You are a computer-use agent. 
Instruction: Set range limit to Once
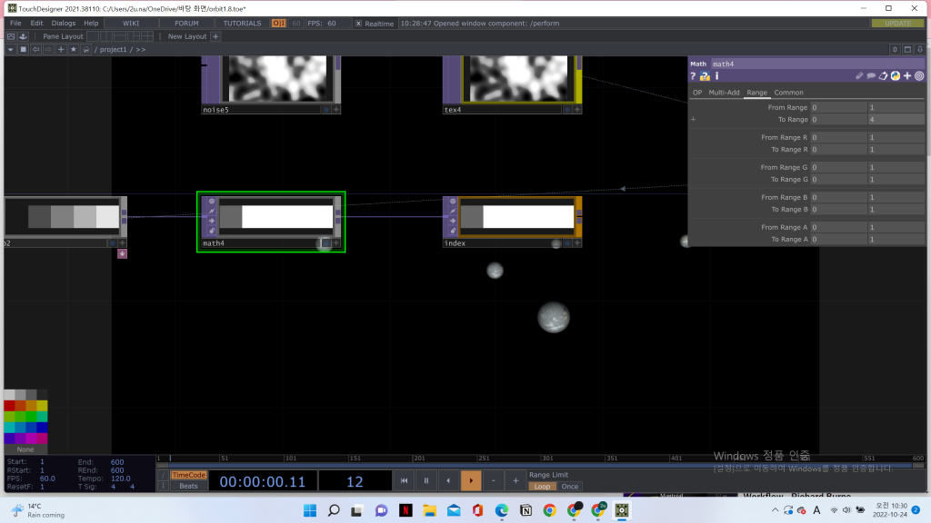tap(569, 487)
